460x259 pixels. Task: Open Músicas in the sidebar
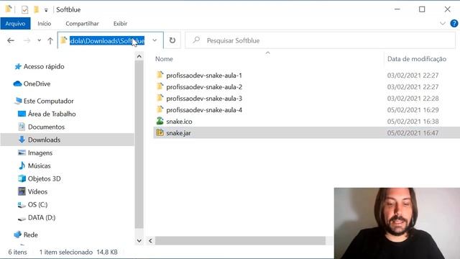[x=39, y=166]
